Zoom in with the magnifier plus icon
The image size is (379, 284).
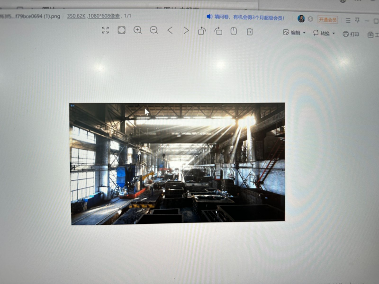tap(137, 30)
